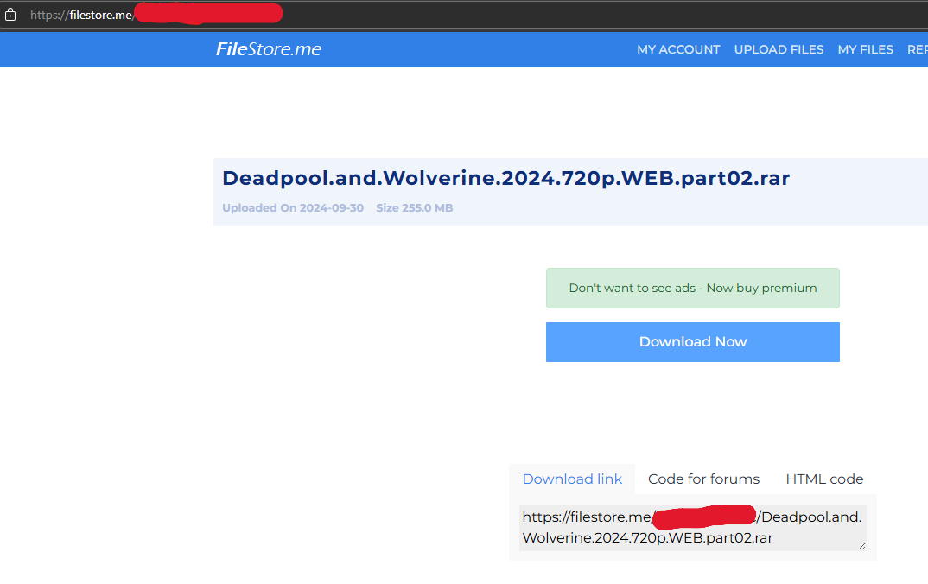Switch to Code for forums tab
This screenshot has width=928, height=584.
(703, 479)
